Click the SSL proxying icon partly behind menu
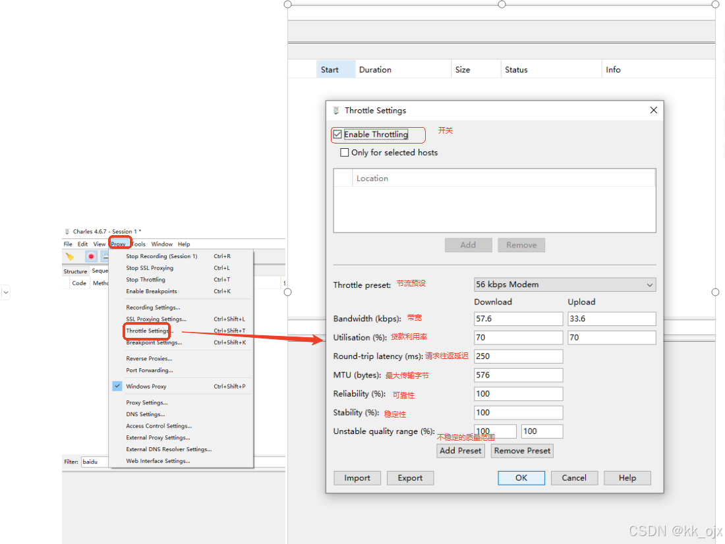Image resolution: width=725 pixels, height=544 pixels. click(x=105, y=256)
